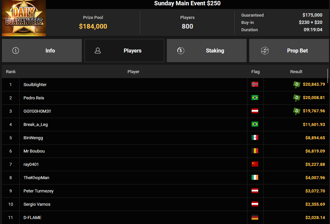Click the info circle icon

pyautogui.click(x=16, y=51)
